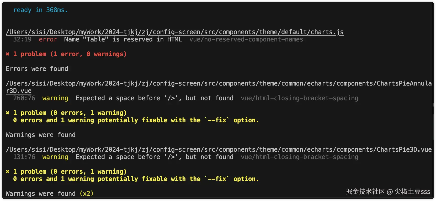Viewport: 436px width, 201px height.
Task: Click the terminal scrollbar on right edge
Action: point(433,121)
